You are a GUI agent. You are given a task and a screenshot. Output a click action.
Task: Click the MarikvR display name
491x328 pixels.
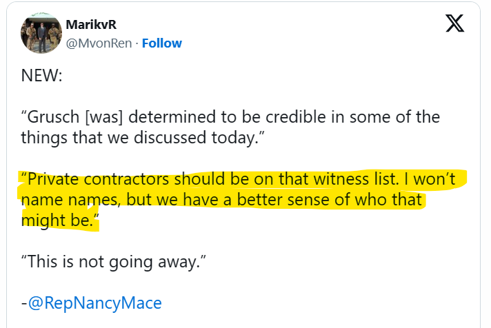[x=91, y=25]
